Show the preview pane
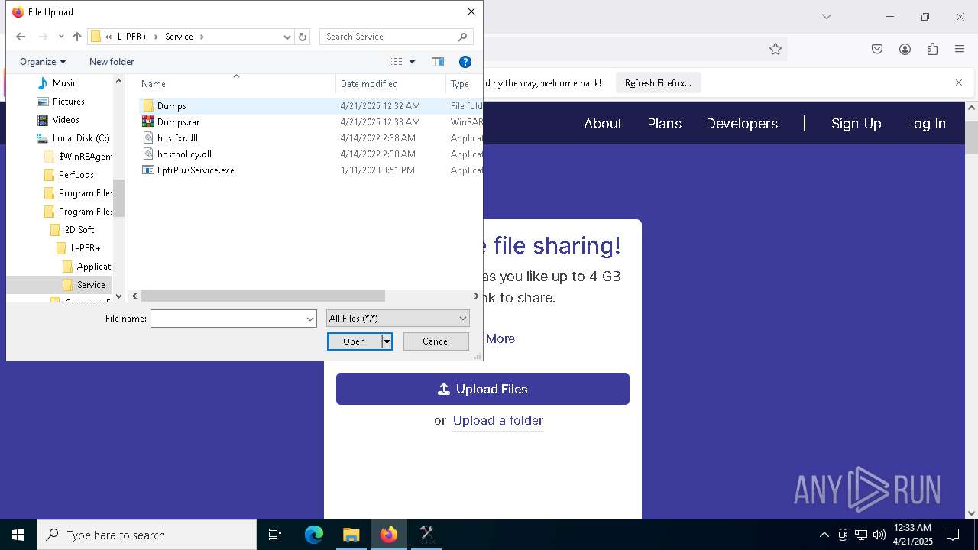 coord(438,62)
